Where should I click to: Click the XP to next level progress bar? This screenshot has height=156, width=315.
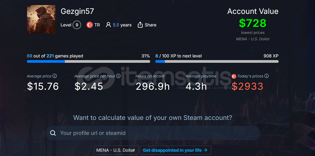coord(217,61)
